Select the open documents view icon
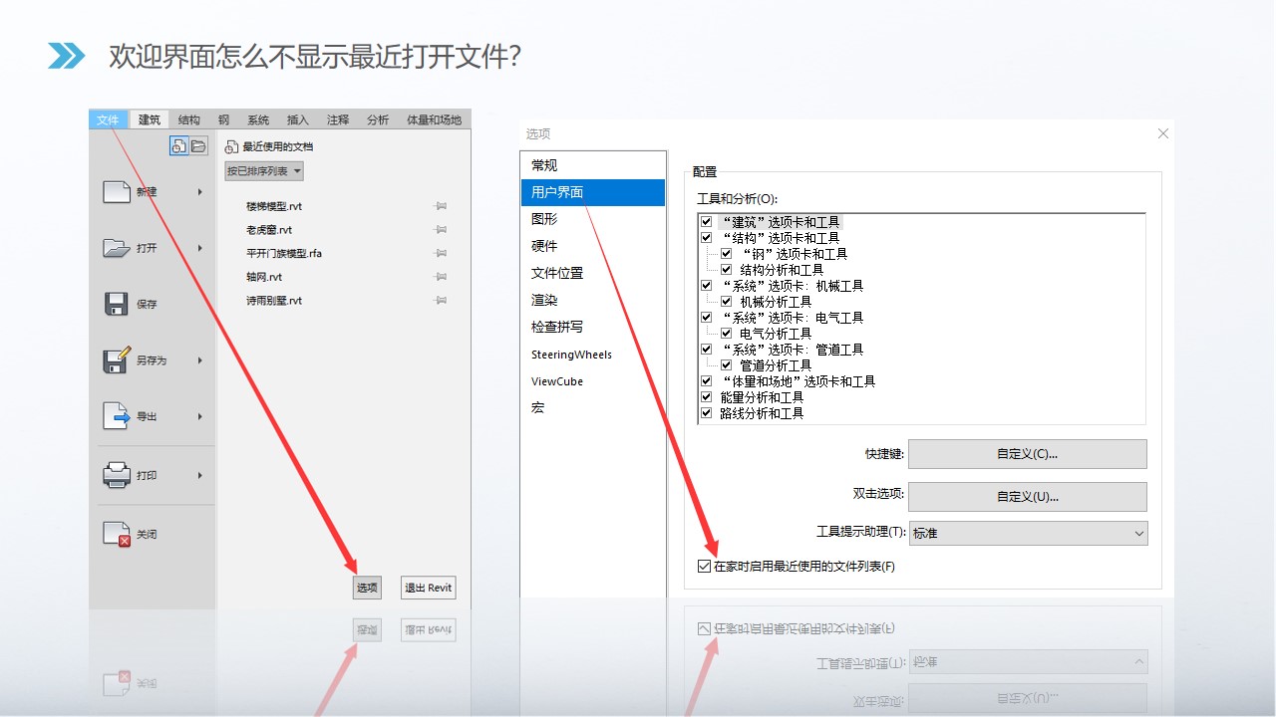This screenshot has height=717, width=1276. [x=198, y=146]
